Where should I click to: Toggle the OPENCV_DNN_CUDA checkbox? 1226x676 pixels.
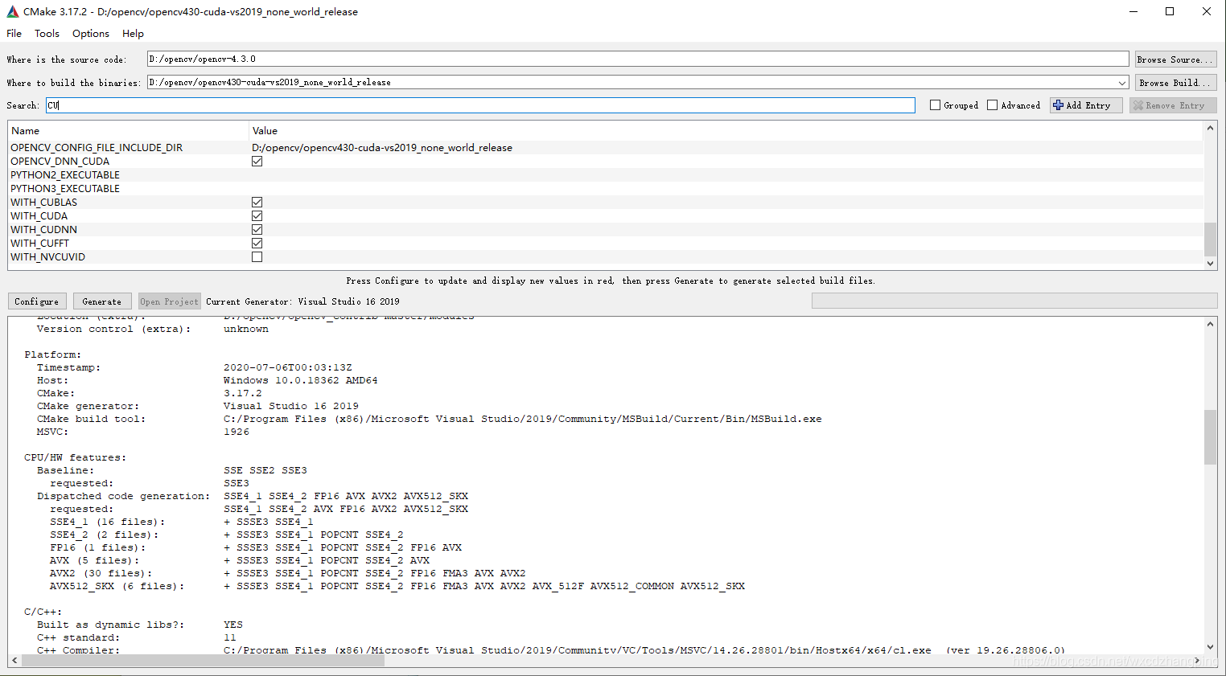pyautogui.click(x=257, y=161)
